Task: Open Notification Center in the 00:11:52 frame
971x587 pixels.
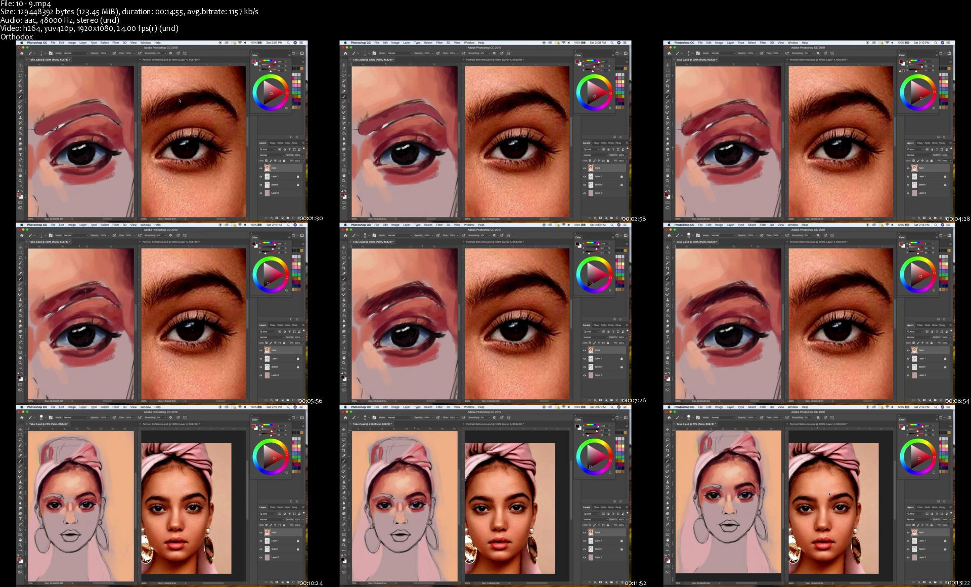Action: point(625,407)
